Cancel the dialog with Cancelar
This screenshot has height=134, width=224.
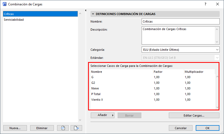(181, 128)
